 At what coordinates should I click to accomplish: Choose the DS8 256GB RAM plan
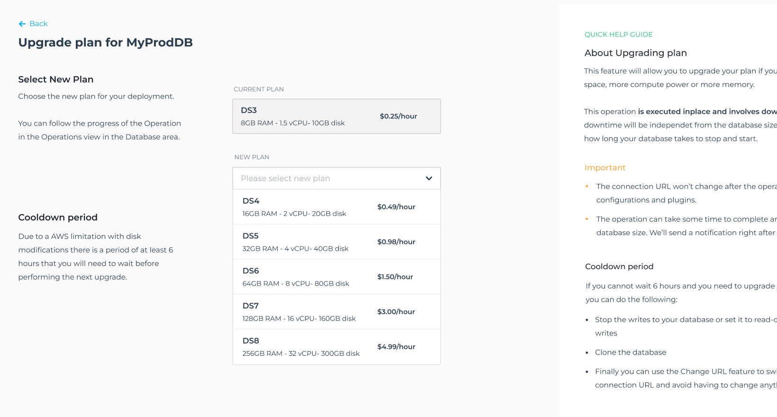(336, 347)
